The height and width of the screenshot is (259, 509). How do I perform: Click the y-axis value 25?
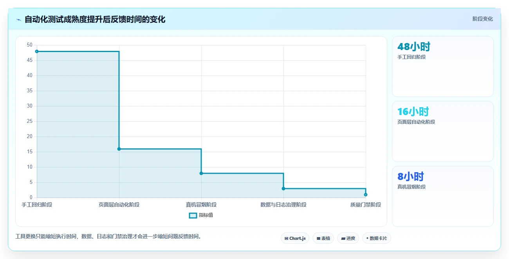pos(30,121)
